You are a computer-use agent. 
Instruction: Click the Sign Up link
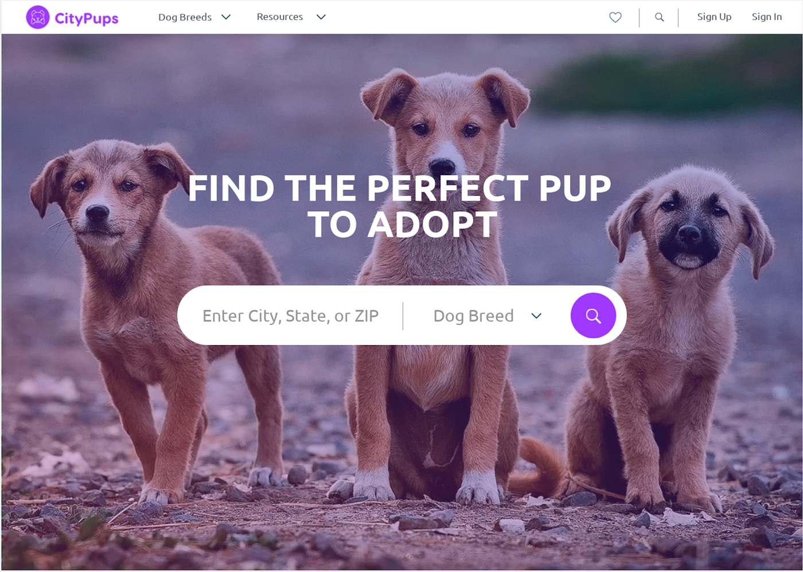click(x=714, y=17)
